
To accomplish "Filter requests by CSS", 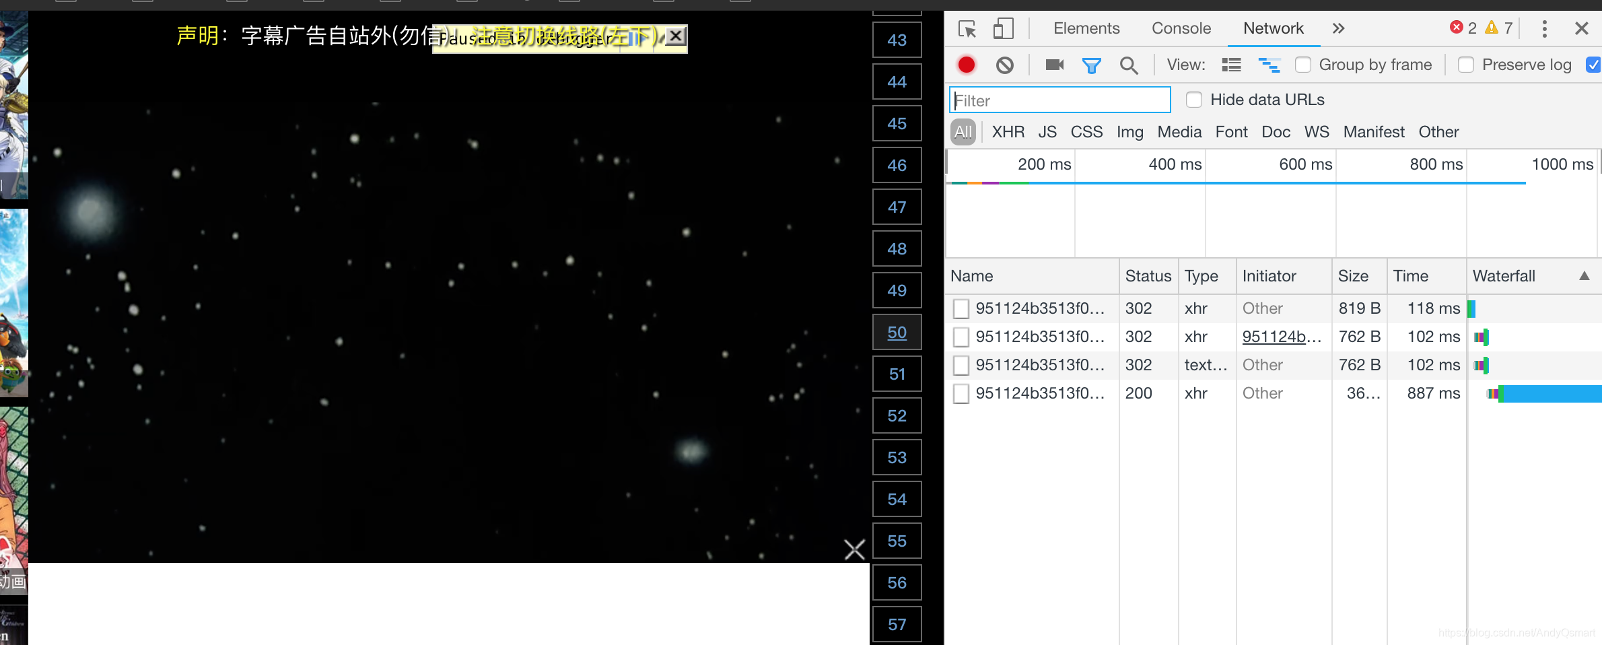I will pyautogui.click(x=1086, y=132).
